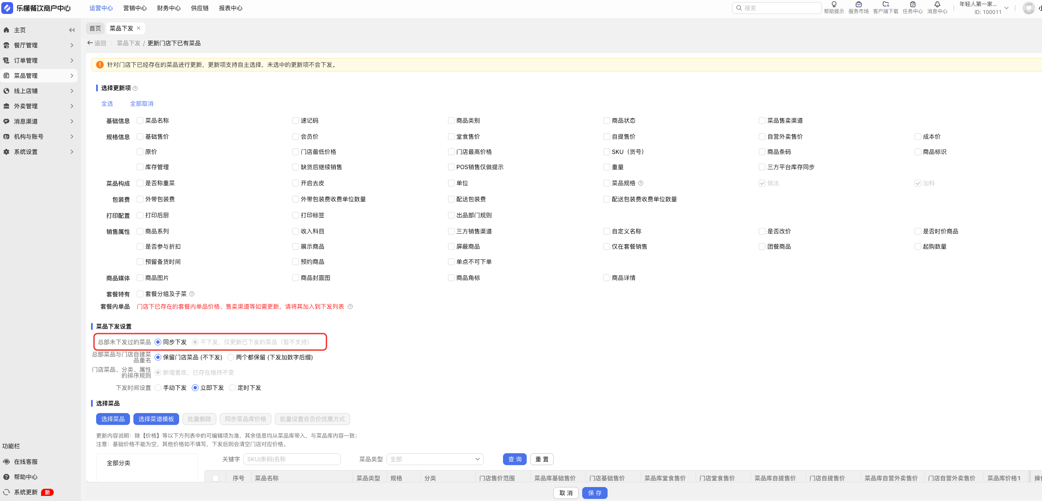
Task: Collapse sidebar with the arrow icon
Action: (x=72, y=30)
